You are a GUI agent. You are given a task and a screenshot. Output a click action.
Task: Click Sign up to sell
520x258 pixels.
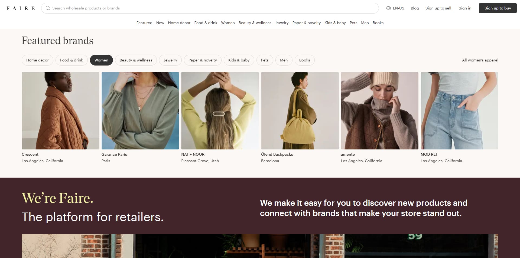pos(438,8)
